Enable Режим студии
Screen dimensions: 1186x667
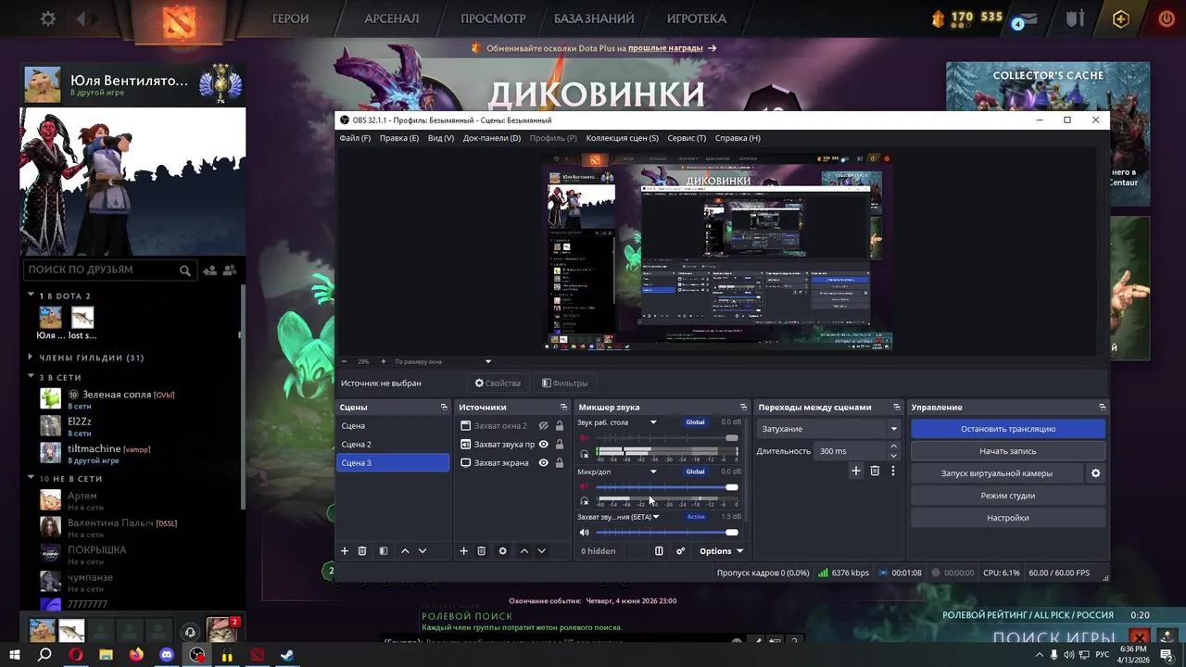tap(1008, 496)
